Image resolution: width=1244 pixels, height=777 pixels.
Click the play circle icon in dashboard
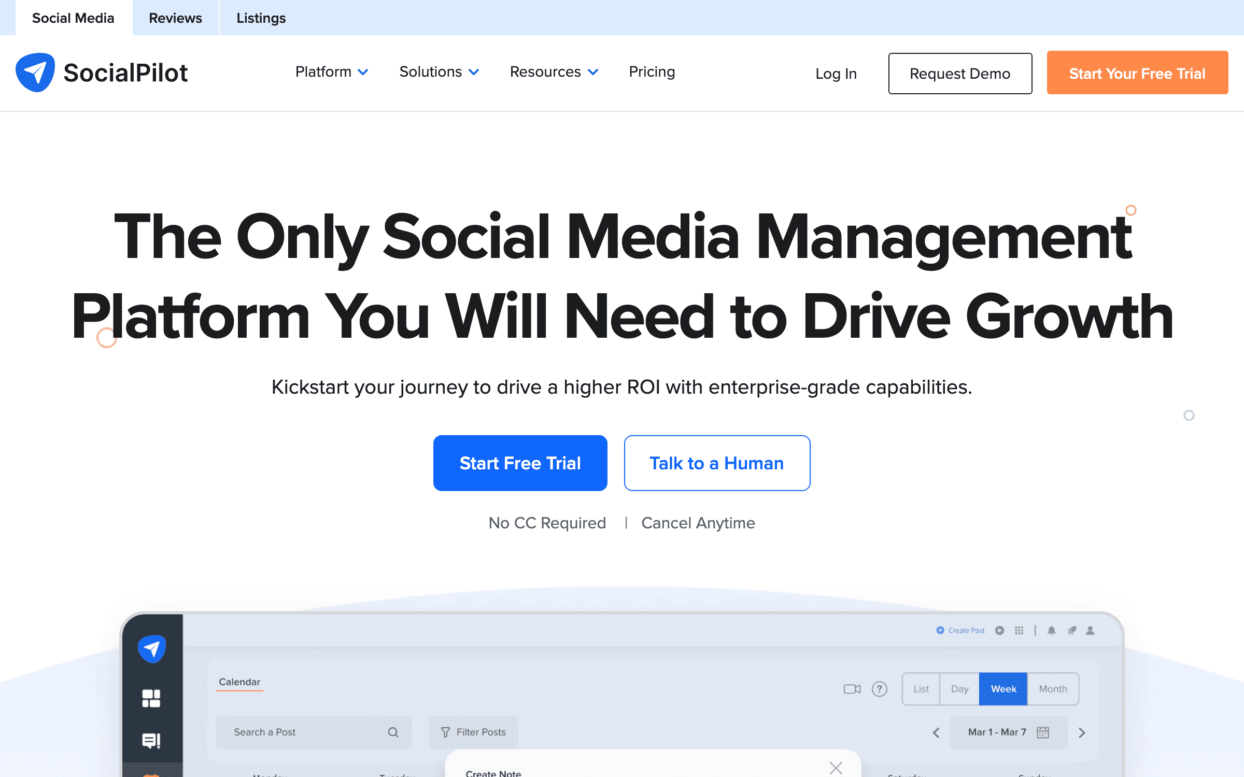coord(999,630)
